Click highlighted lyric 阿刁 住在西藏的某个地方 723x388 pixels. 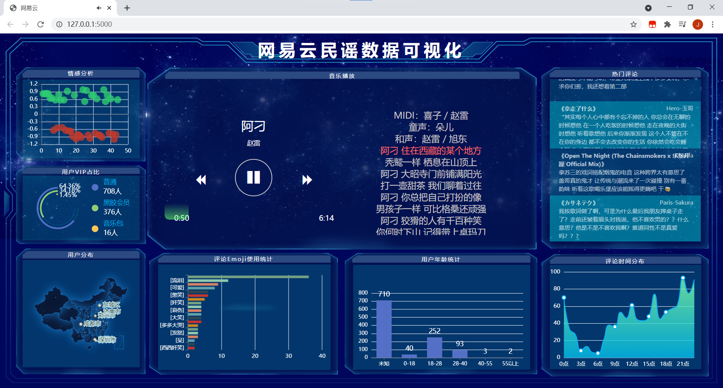(431, 151)
